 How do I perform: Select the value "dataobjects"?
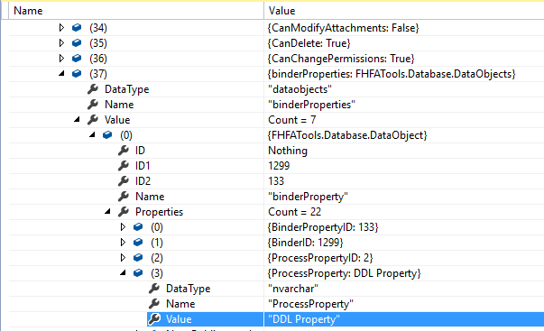pyautogui.click(x=300, y=89)
